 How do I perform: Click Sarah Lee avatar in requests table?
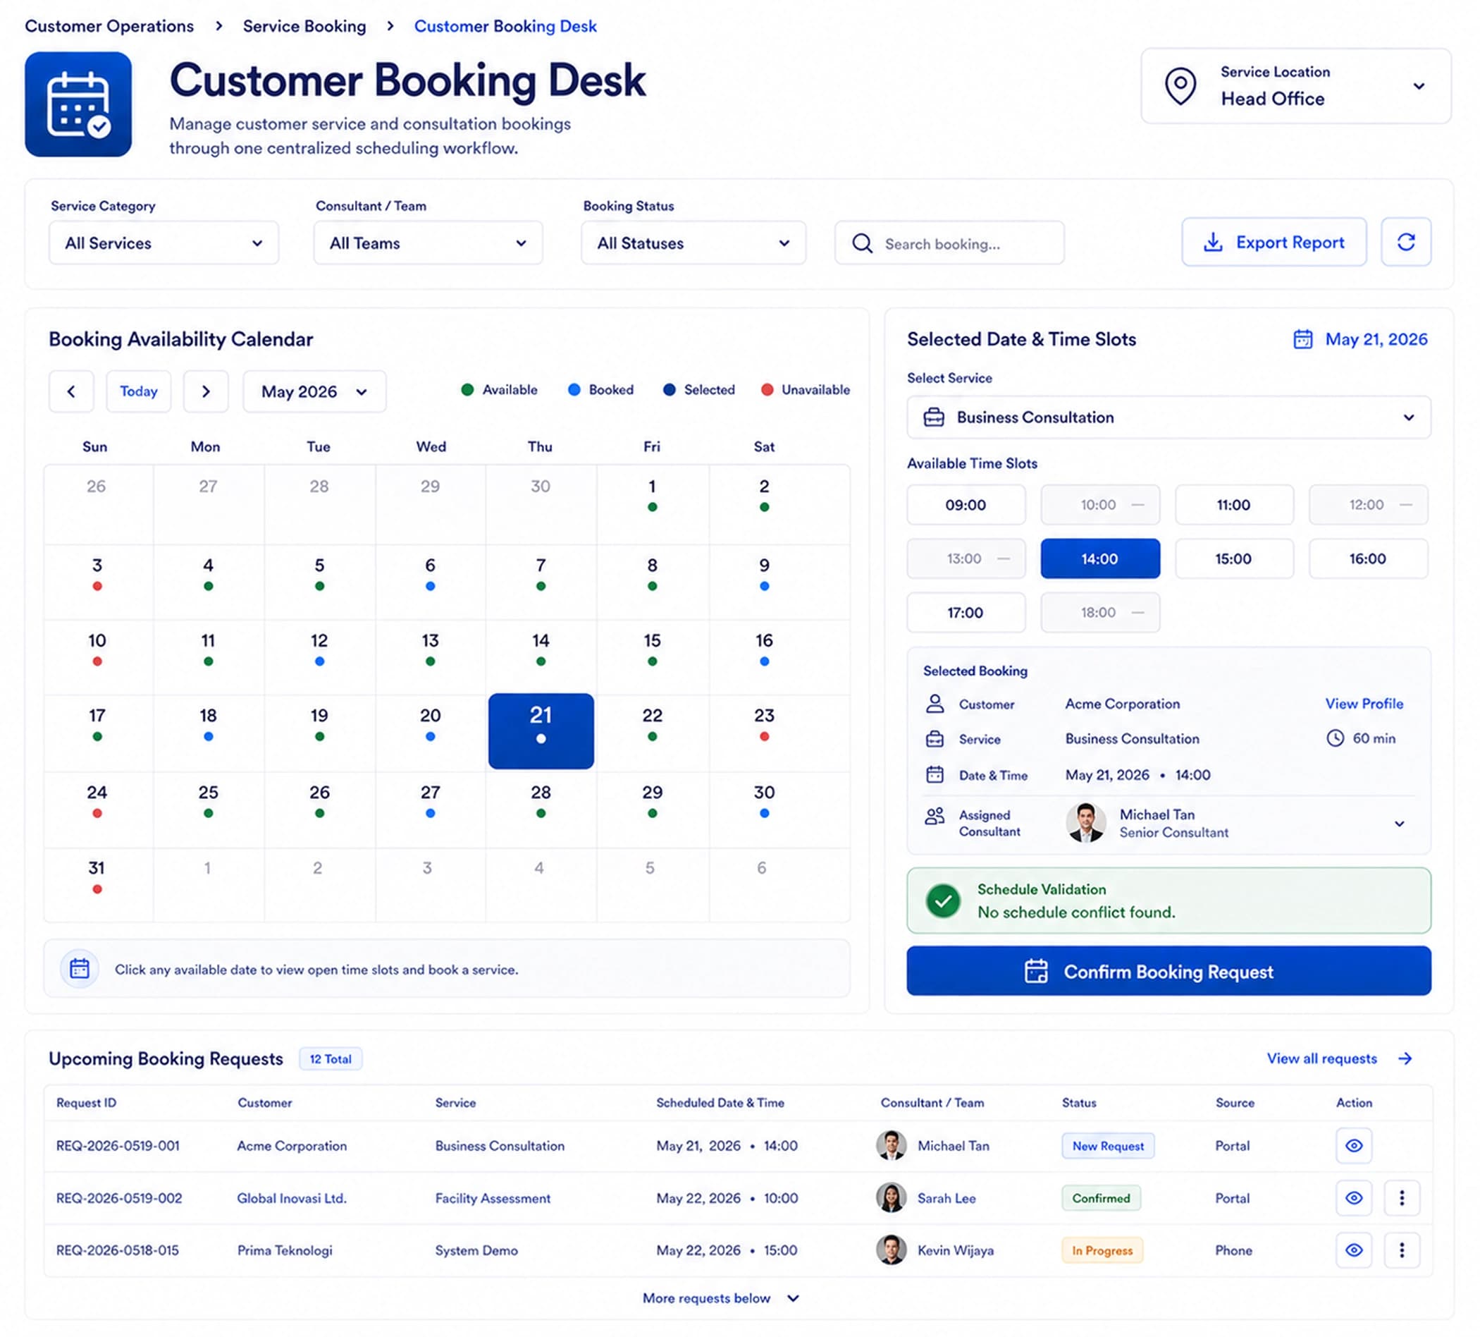point(891,1197)
